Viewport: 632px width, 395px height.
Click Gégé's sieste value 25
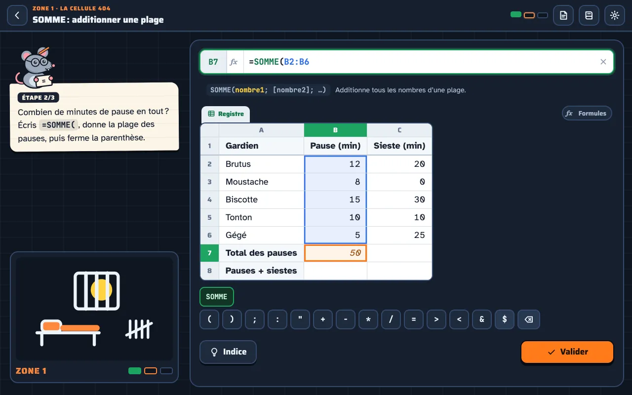click(399, 235)
